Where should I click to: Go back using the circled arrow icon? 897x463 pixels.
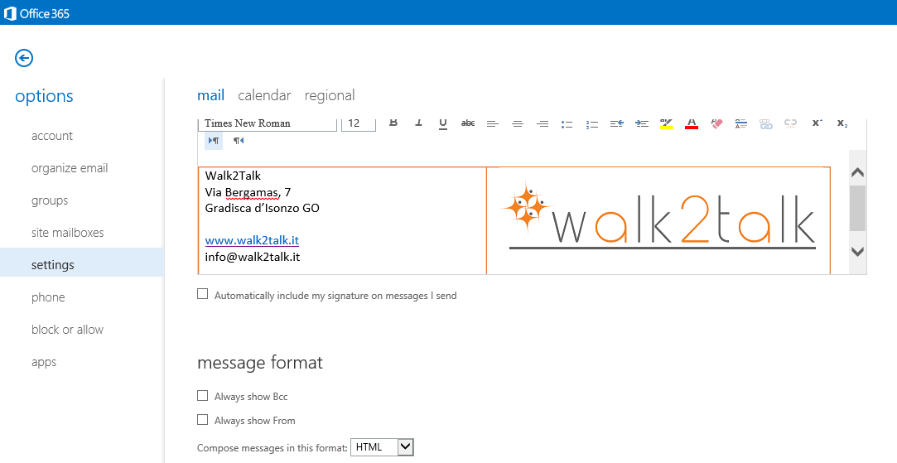click(24, 58)
